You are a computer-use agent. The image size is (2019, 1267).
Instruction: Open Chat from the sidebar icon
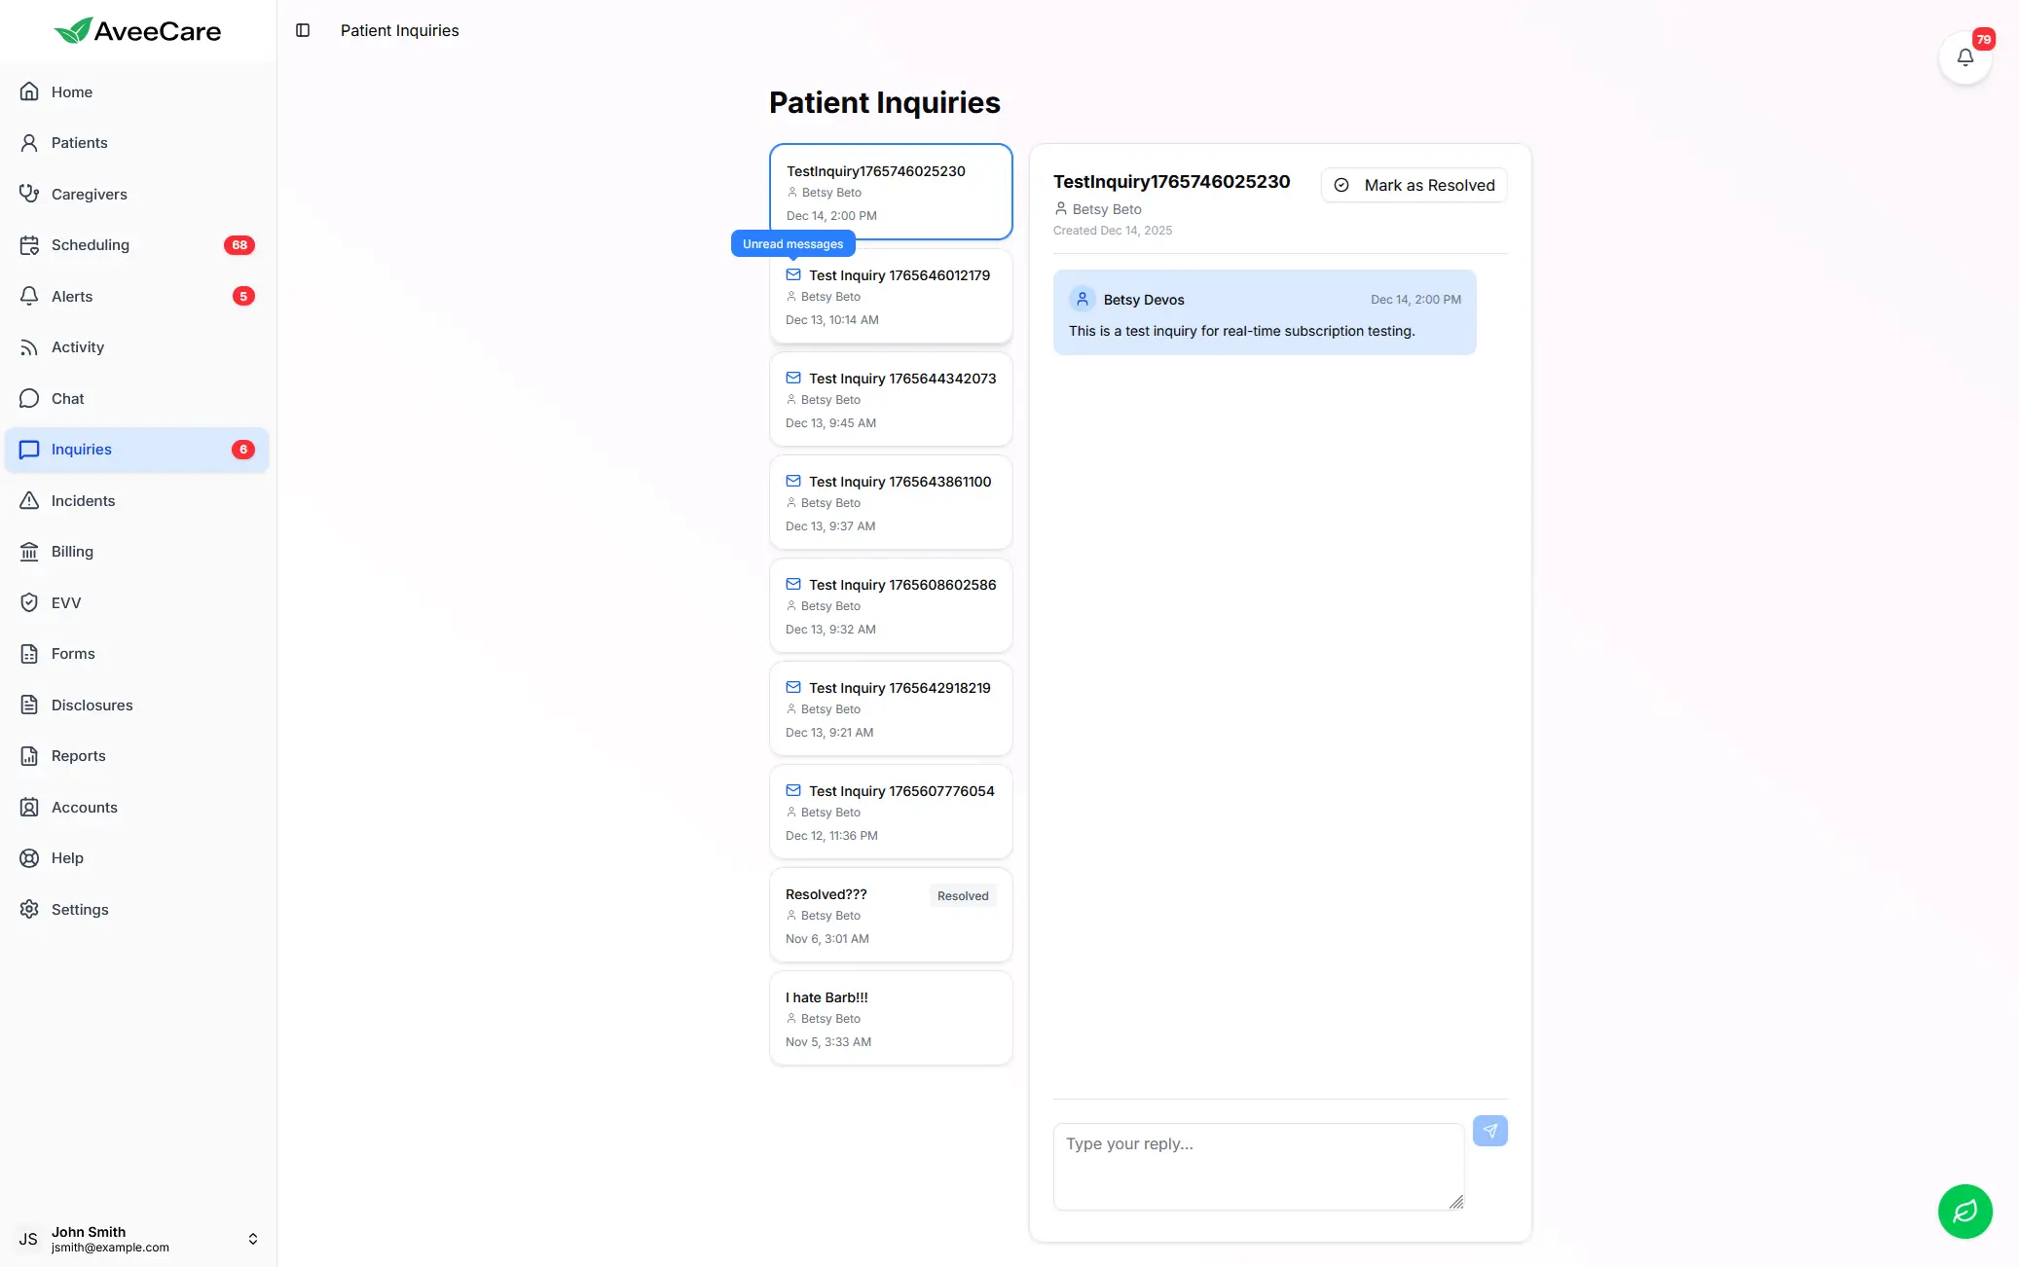click(x=30, y=398)
